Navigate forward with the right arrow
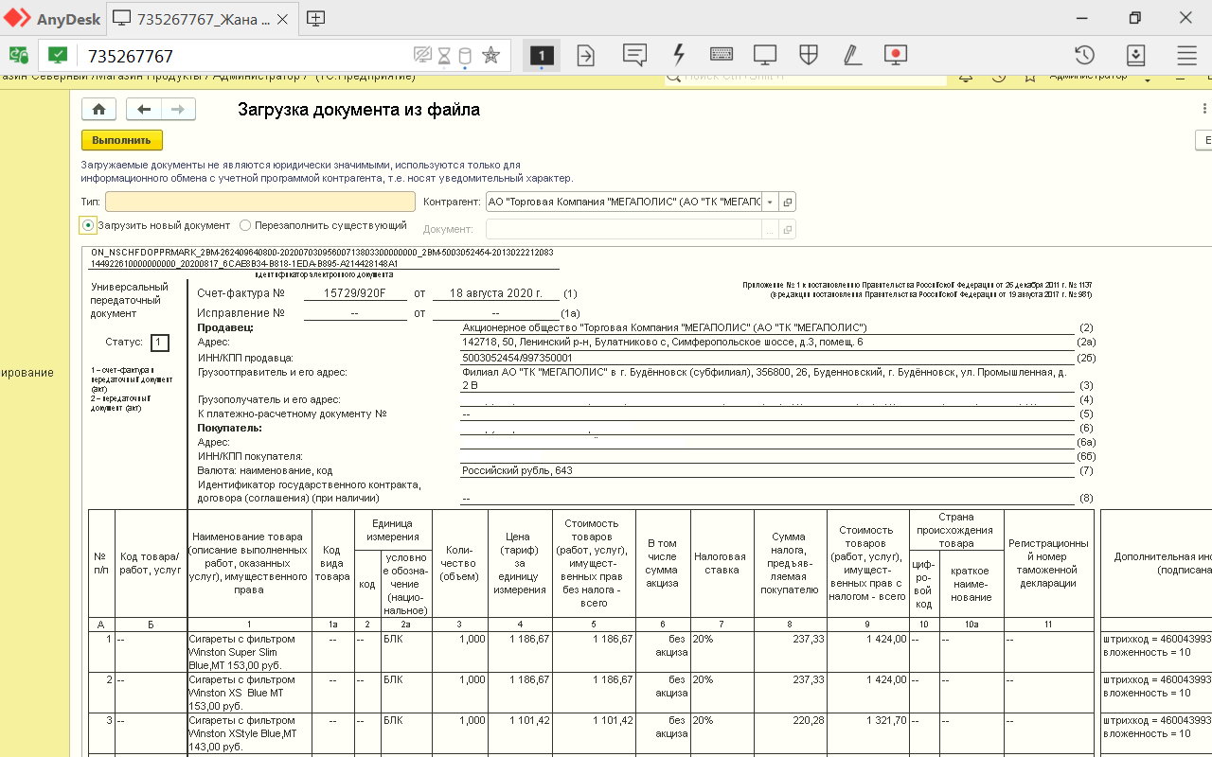 click(x=178, y=109)
